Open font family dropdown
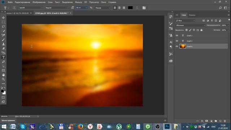The width and height of the screenshot is (231, 130). [x=31, y=8]
